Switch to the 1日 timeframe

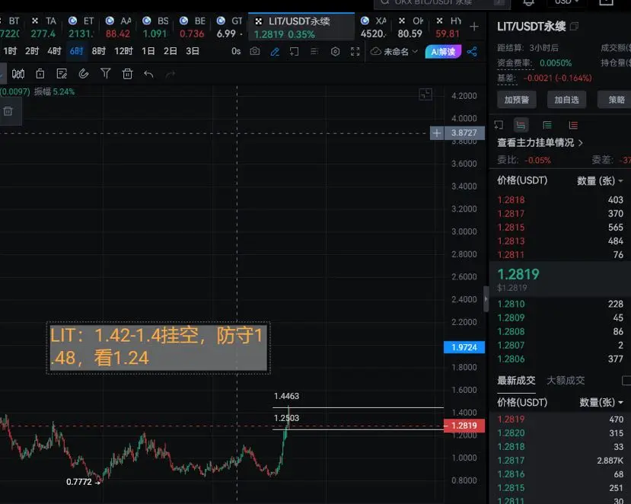(x=148, y=51)
